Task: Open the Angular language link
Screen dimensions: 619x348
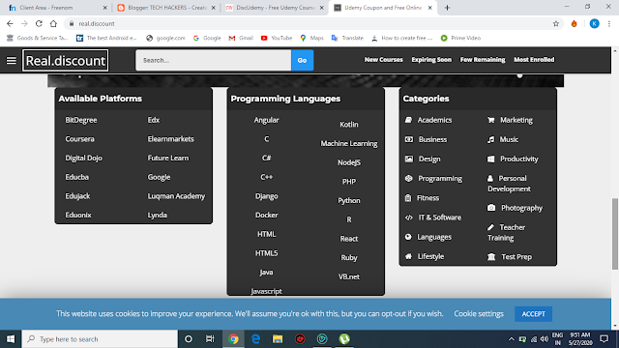Action: click(267, 120)
